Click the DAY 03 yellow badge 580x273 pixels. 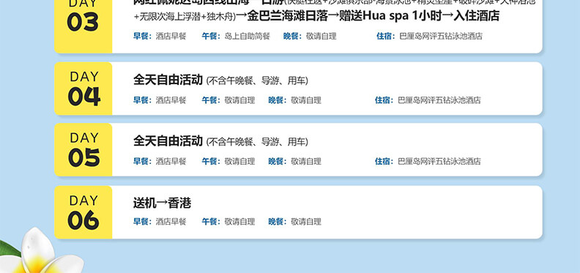tap(83, 26)
